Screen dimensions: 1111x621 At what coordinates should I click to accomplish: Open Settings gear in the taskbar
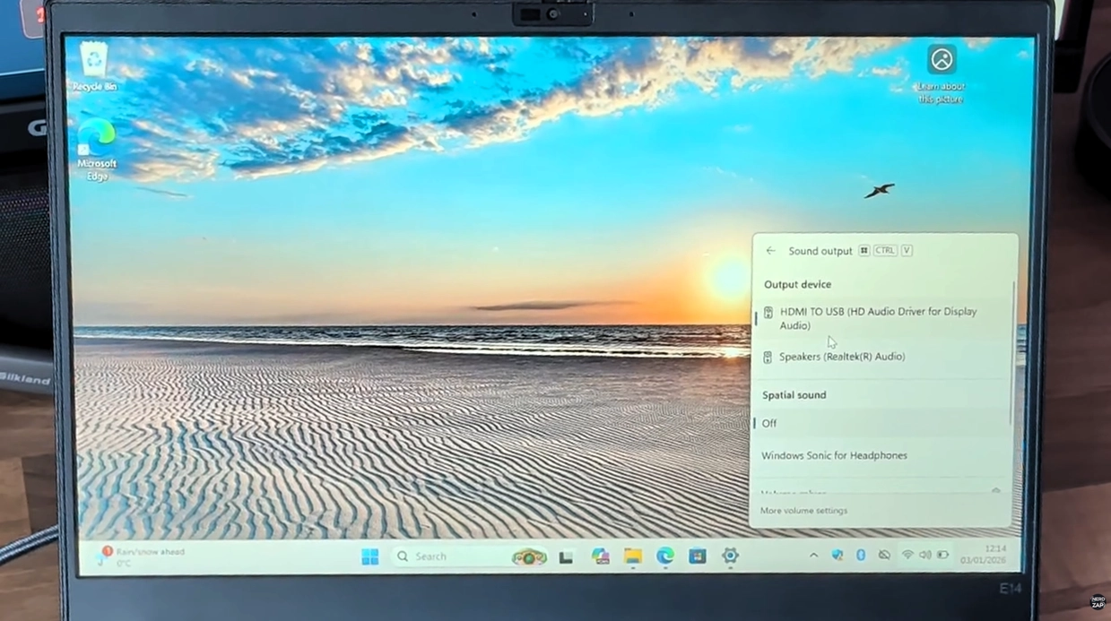click(730, 556)
